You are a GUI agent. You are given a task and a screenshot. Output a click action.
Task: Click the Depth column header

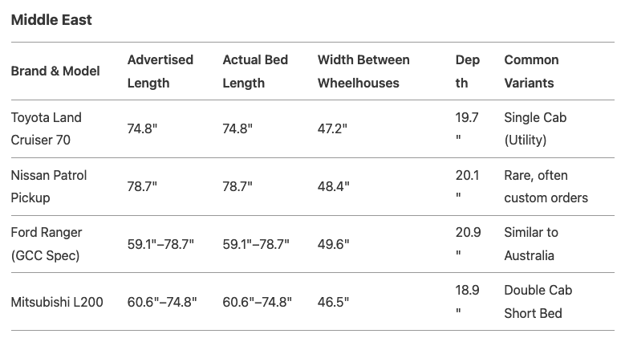(x=468, y=71)
